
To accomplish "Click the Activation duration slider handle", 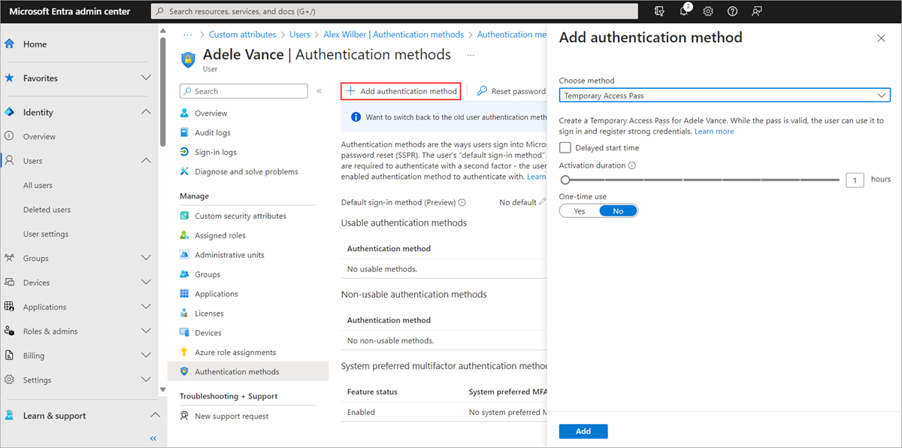I will (x=565, y=180).
